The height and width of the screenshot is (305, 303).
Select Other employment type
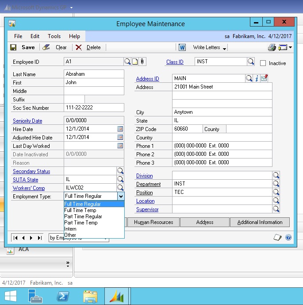pyautogui.click(x=94, y=235)
